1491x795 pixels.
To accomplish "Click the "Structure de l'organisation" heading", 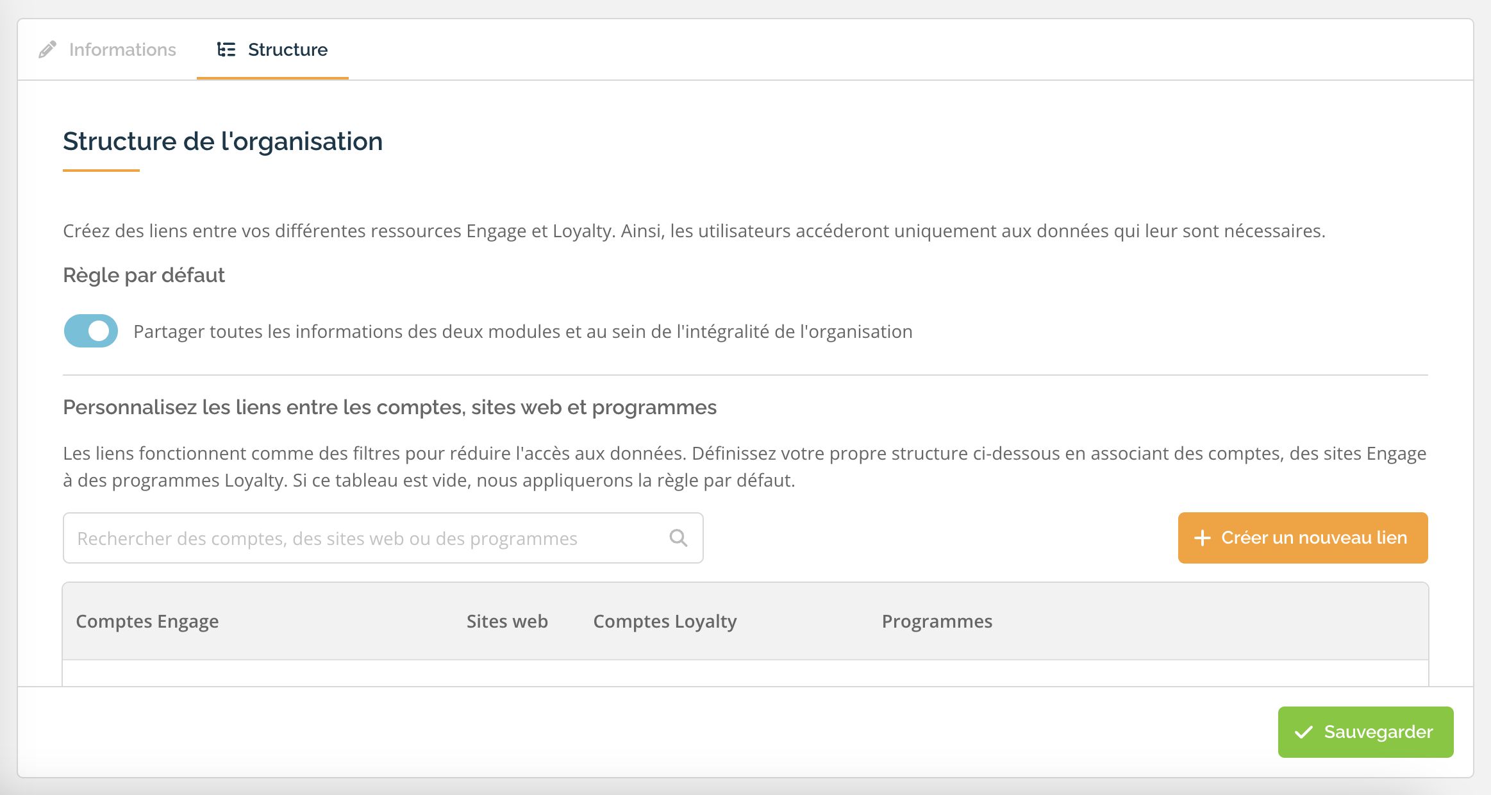I will 222,142.
